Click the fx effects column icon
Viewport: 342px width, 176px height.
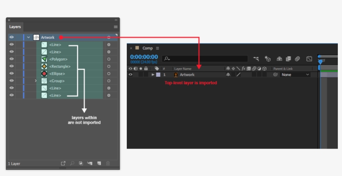pyautogui.click(x=244, y=68)
